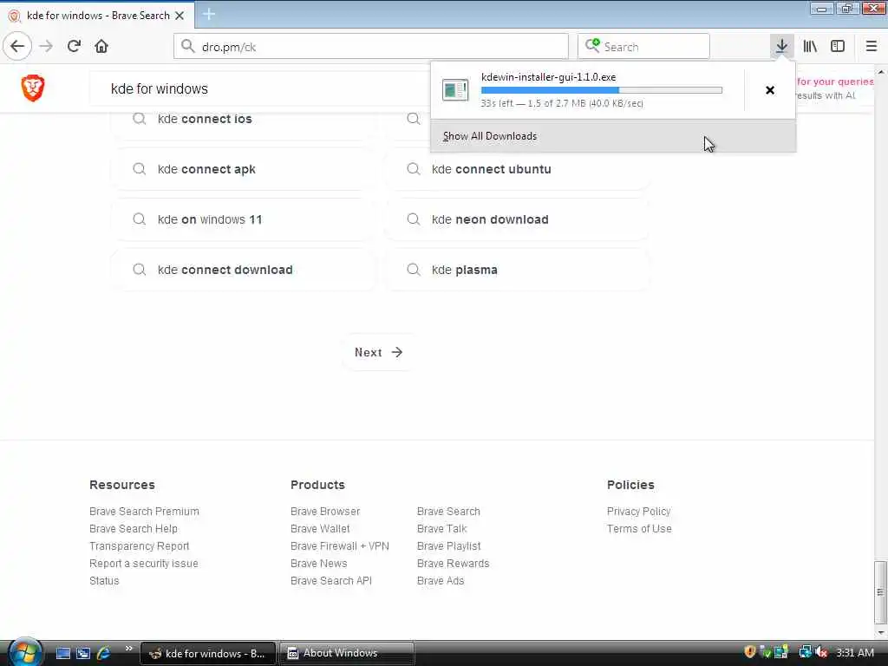Image resolution: width=888 pixels, height=666 pixels.
Task: Open Brave Firewall + VPN link
Action: pyautogui.click(x=340, y=546)
